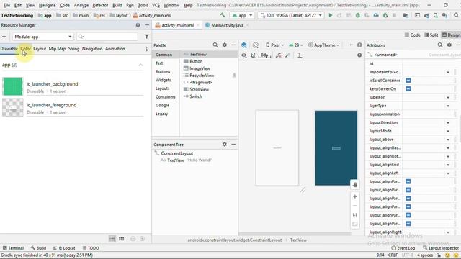Collapse the app (2) resource group
Image resolution: width=461 pixels, height=259 pixels.
[x=140, y=65]
